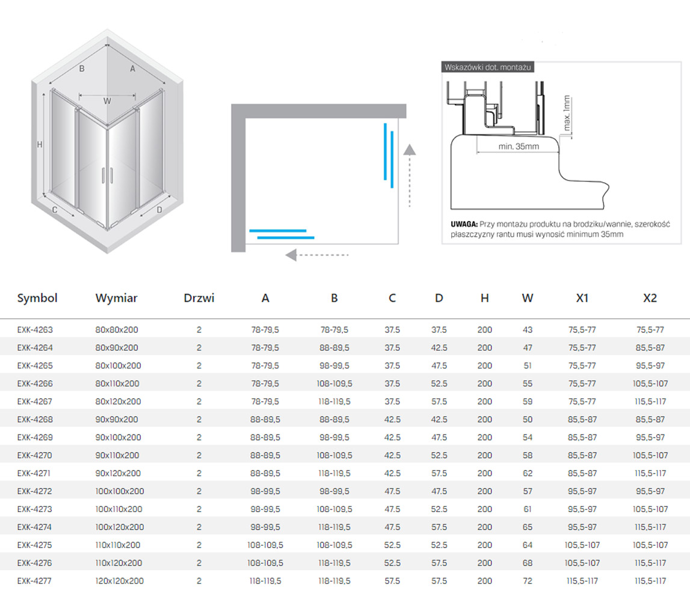Click the Wymiar column header
This screenshot has width=690, height=592.
click(116, 298)
